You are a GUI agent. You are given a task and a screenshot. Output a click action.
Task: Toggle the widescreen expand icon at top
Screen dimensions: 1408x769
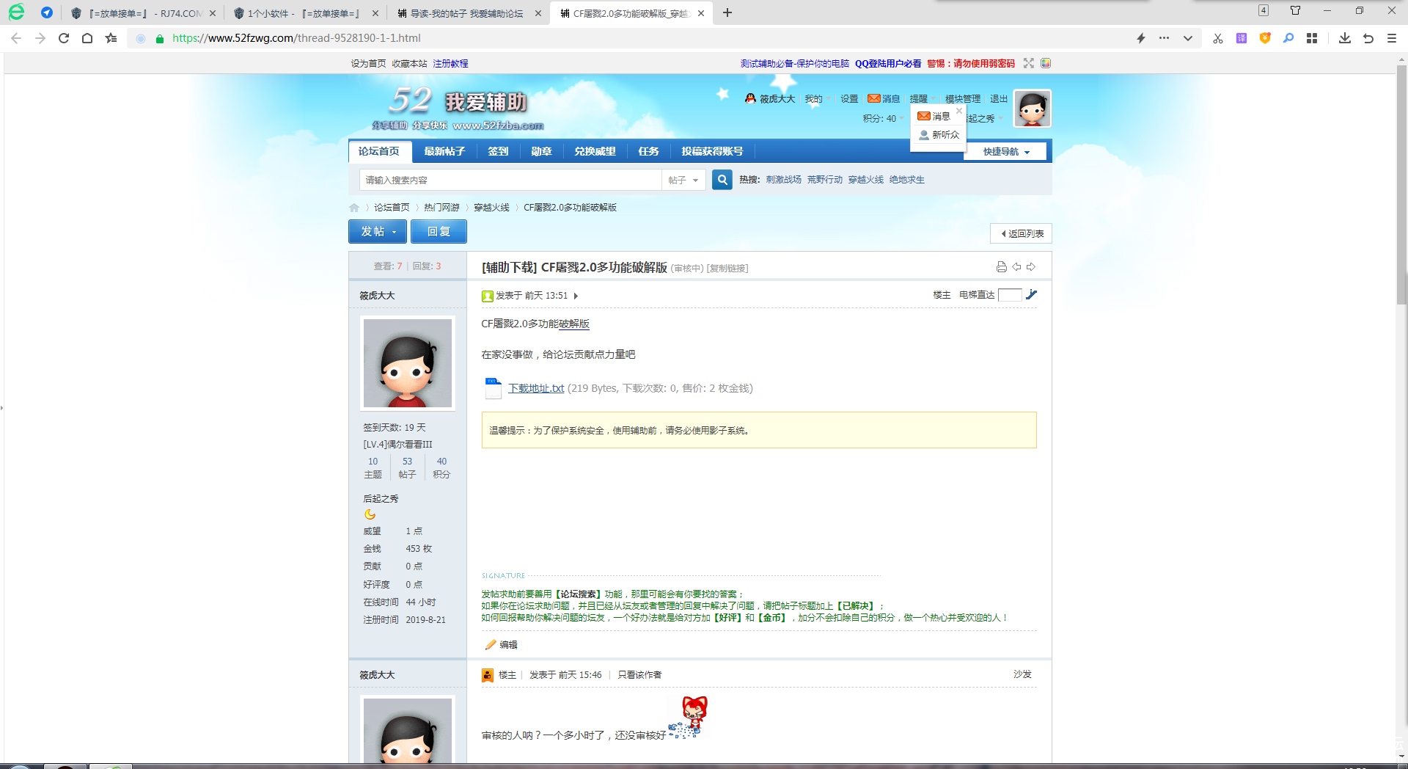coord(1029,63)
